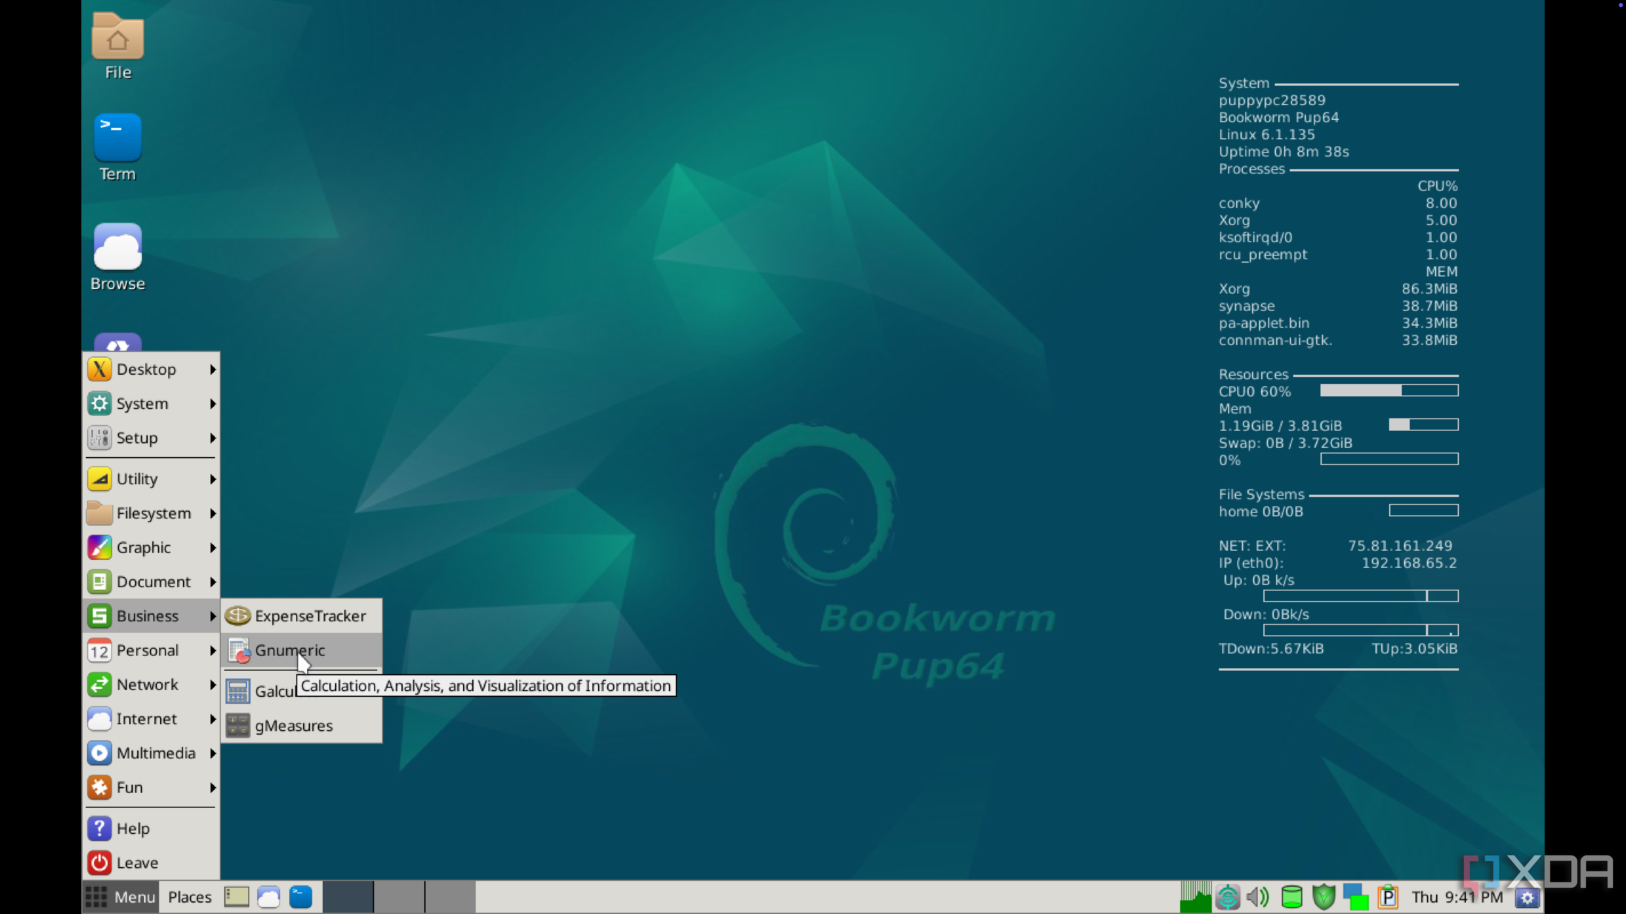Open the Places button on the taskbar
Image resolution: width=1626 pixels, height=914 pixels.
(x=189, y=896)
